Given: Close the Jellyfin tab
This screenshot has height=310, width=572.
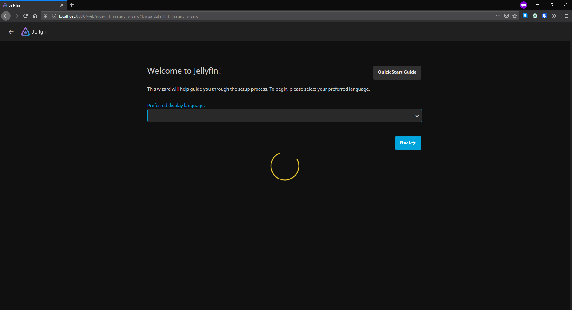Looking at the screenshot, I should pyautogui.click(x=62, y=5).
